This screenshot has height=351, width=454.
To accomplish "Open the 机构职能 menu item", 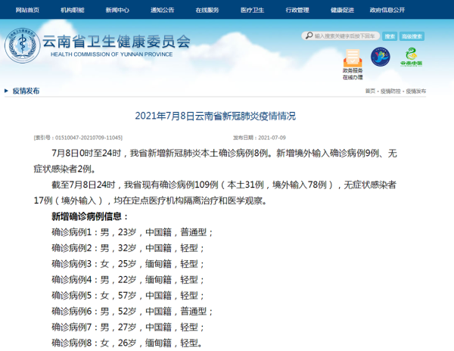I will point(73,11).
